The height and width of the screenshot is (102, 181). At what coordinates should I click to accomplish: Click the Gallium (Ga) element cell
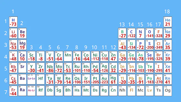pos(122,56)
